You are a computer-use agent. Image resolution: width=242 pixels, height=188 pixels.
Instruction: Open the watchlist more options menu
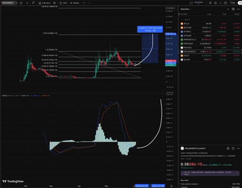pos(238,9)
